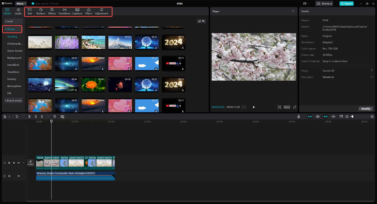Open the Transitions panel in top toolbar
This screenshot has height=204, width=377.
click(65, 11)
